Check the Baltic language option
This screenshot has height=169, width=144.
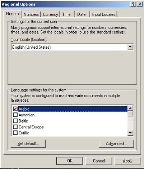(15, 121)
